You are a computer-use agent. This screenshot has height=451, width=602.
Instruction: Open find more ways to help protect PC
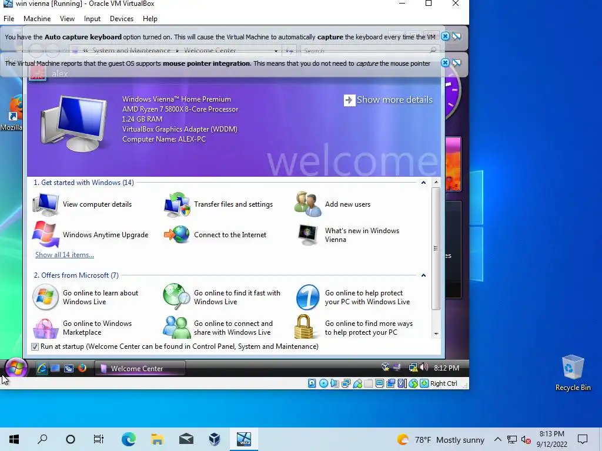click(x=353, y=328)
